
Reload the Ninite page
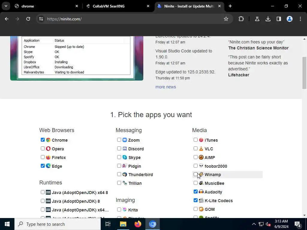(28, 19)
